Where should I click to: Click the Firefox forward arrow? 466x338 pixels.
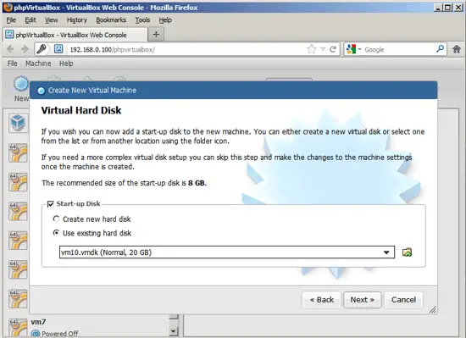coord(25,49)
